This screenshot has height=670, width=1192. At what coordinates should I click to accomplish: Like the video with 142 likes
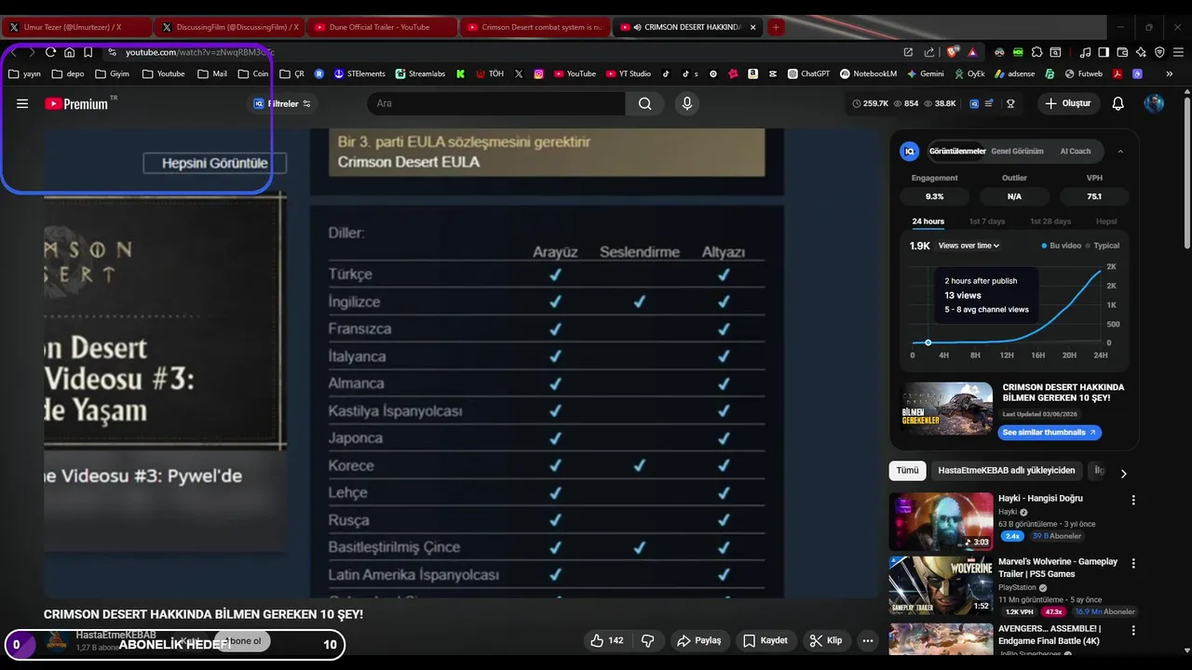click(606, 640)
